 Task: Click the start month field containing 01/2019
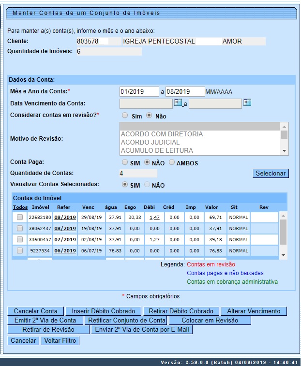point(139,91)
